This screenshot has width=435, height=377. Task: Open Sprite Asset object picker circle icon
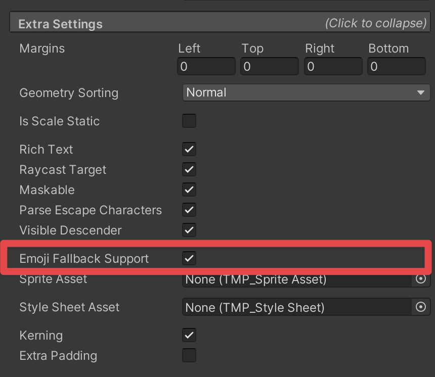click(x=421, y=279)
